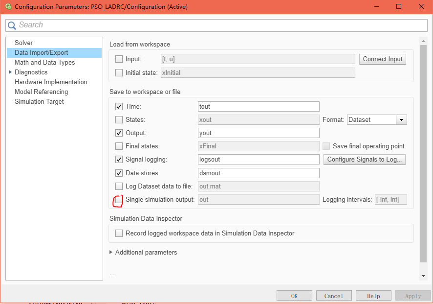Click the Simulation Data Inspector heading
This screenshot has height=304, width=433.
[146, 218]
